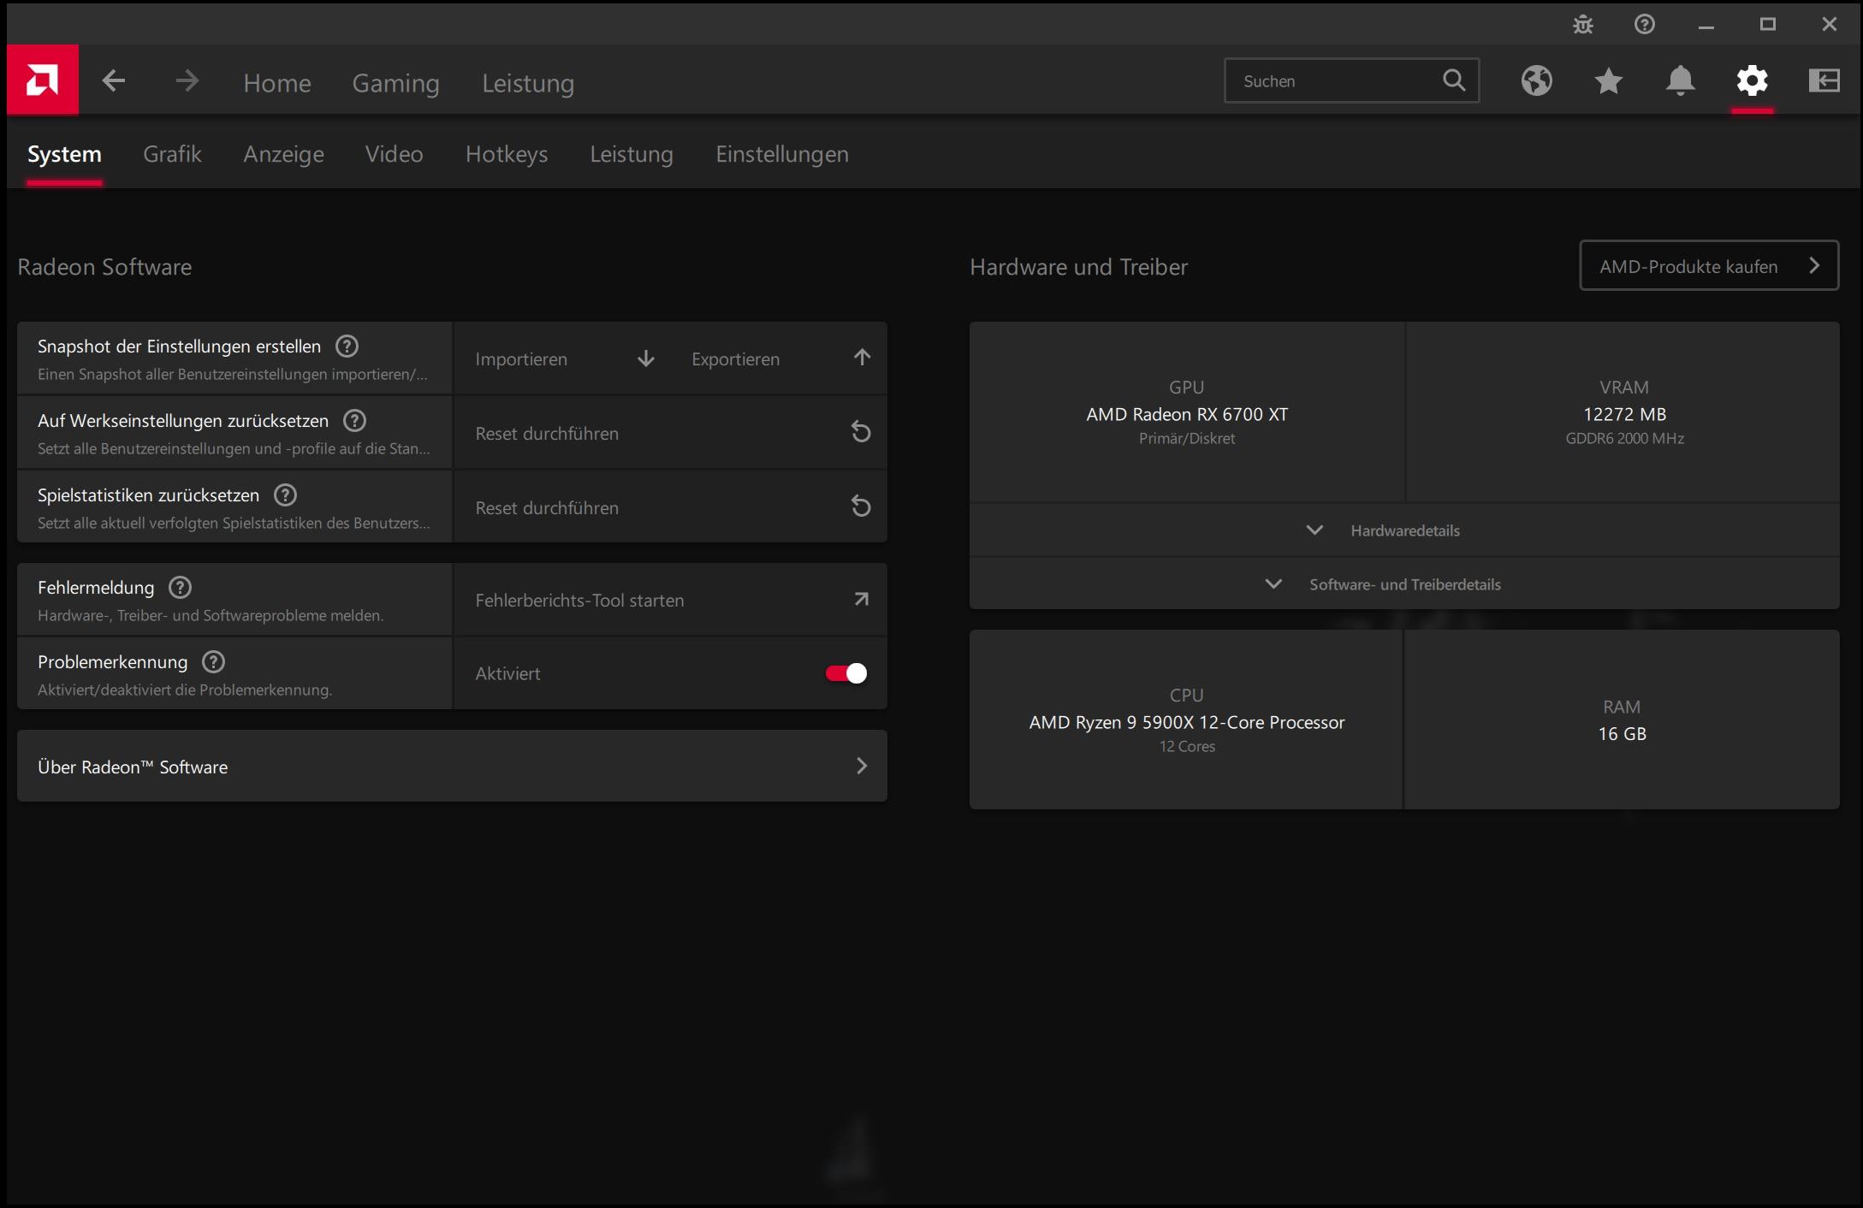Reset durchführen for Werkseinstellungen
This screenshot has width=1863, height=1208.
click(670, 433)
